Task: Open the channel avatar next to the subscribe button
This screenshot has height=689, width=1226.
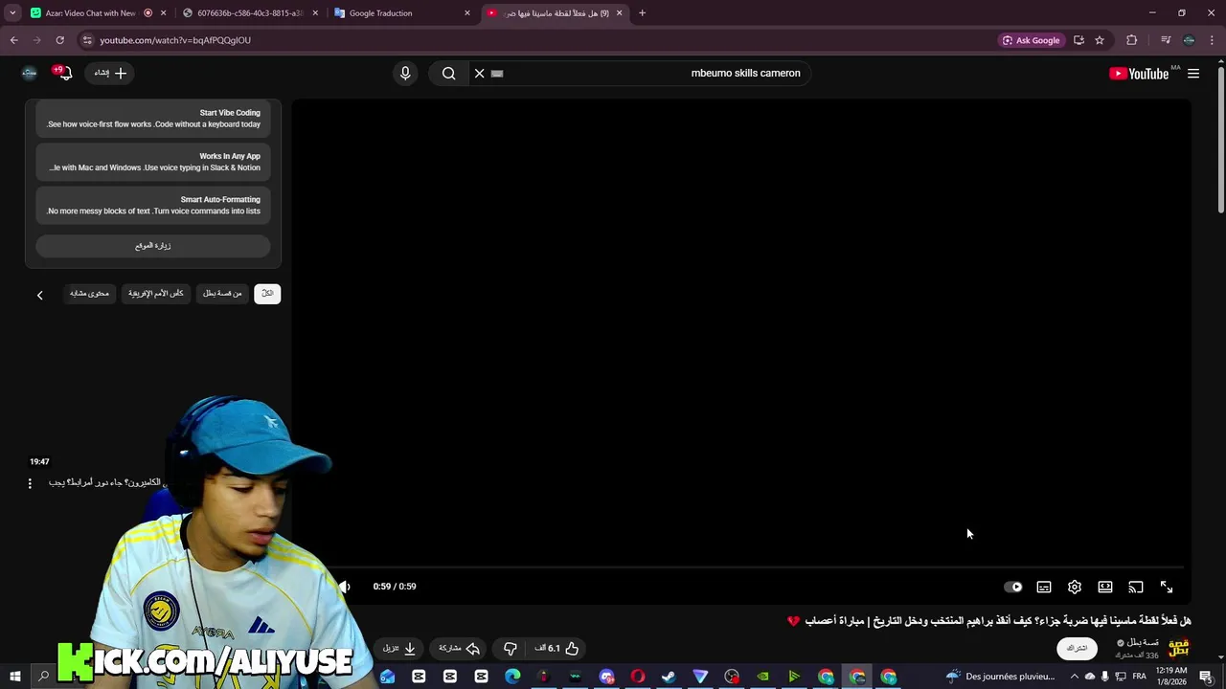Action: click(x=1179, y=648)
